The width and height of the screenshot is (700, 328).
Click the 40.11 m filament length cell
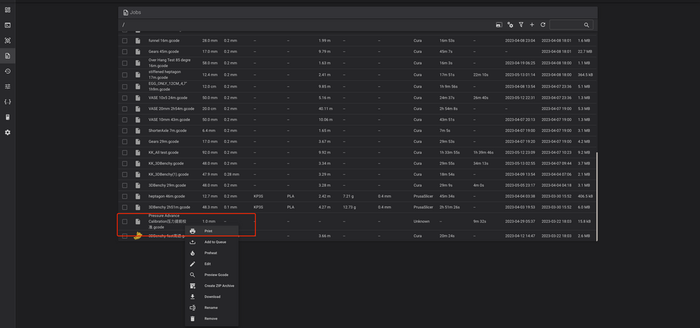[325, 109]
